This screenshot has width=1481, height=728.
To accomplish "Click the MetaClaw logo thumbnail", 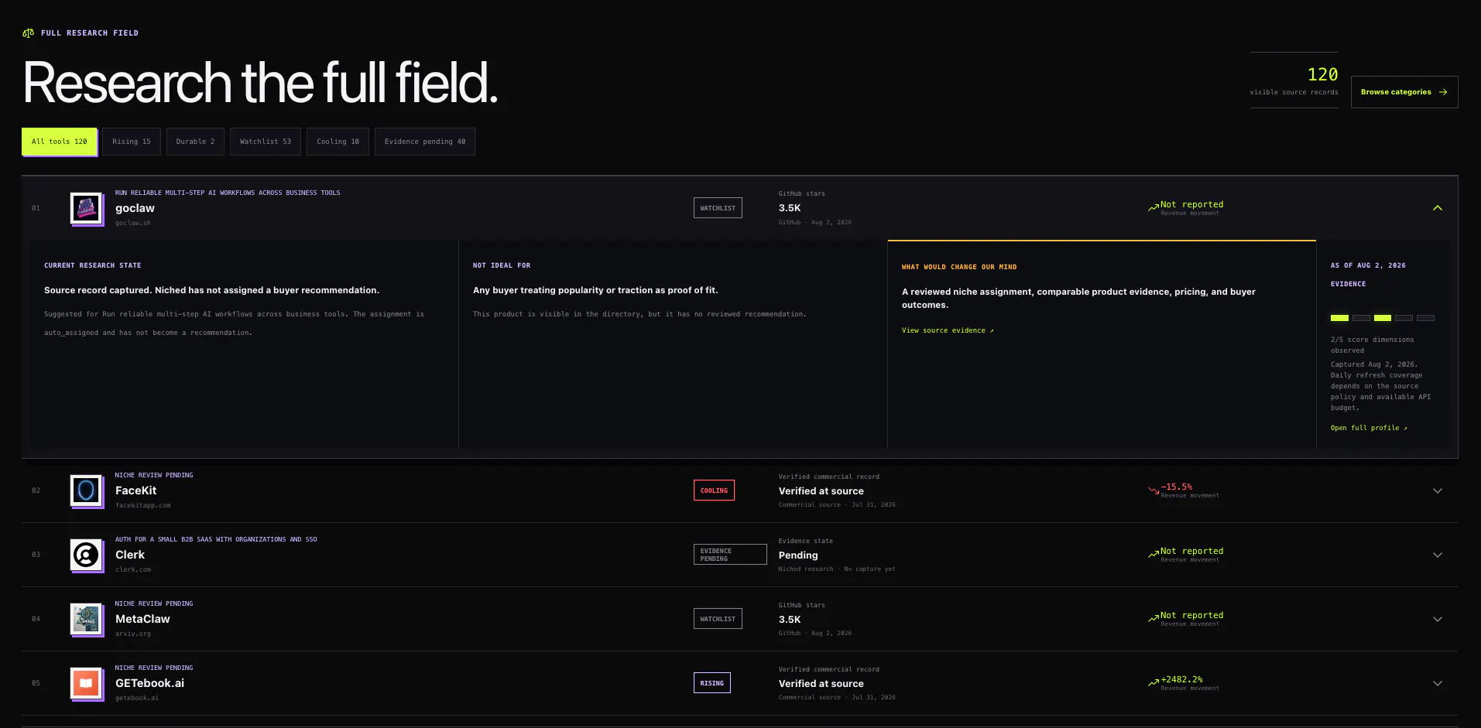I will [86, 619].
